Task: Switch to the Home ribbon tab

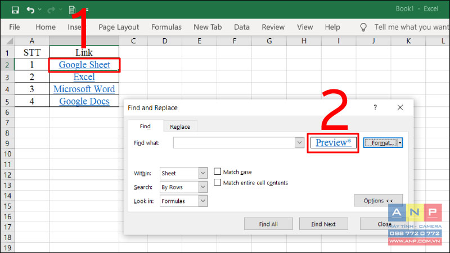Action: [x=46, y=27]
